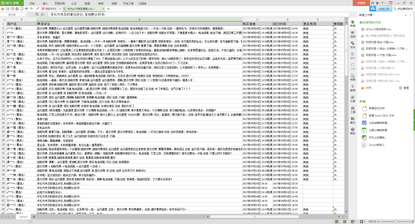
Task: Add a new sheet with plus icon
Action: [34, 217]
